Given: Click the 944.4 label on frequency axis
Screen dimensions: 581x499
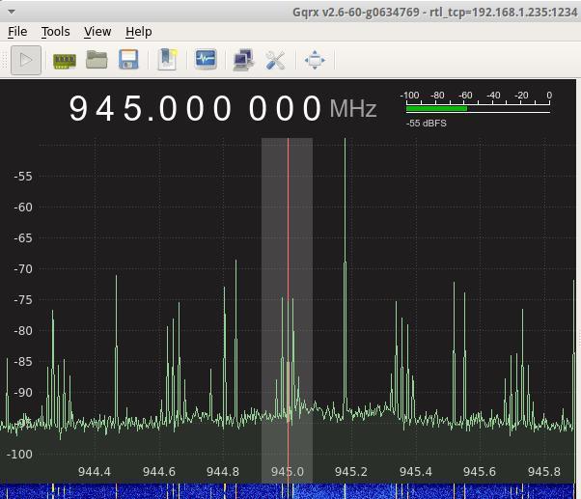Looking at the screenshot, I should [95, 471].
